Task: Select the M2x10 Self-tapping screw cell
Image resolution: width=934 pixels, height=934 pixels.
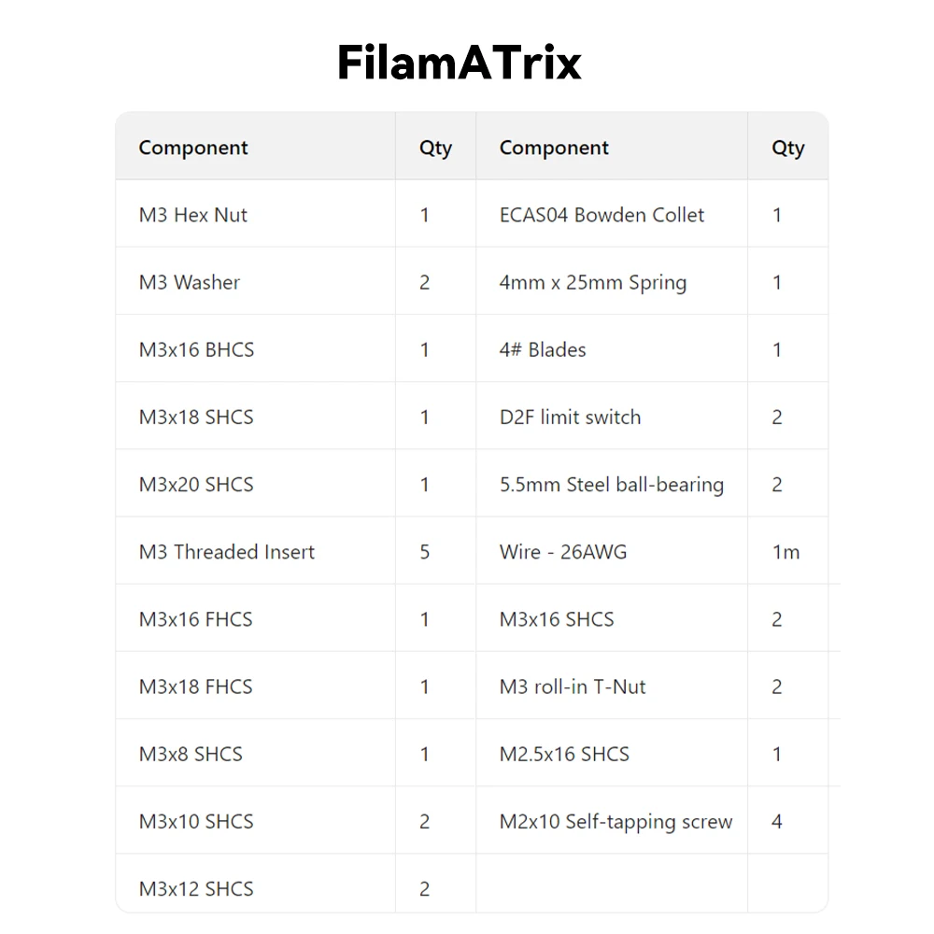Action: (x=616, y=821)
